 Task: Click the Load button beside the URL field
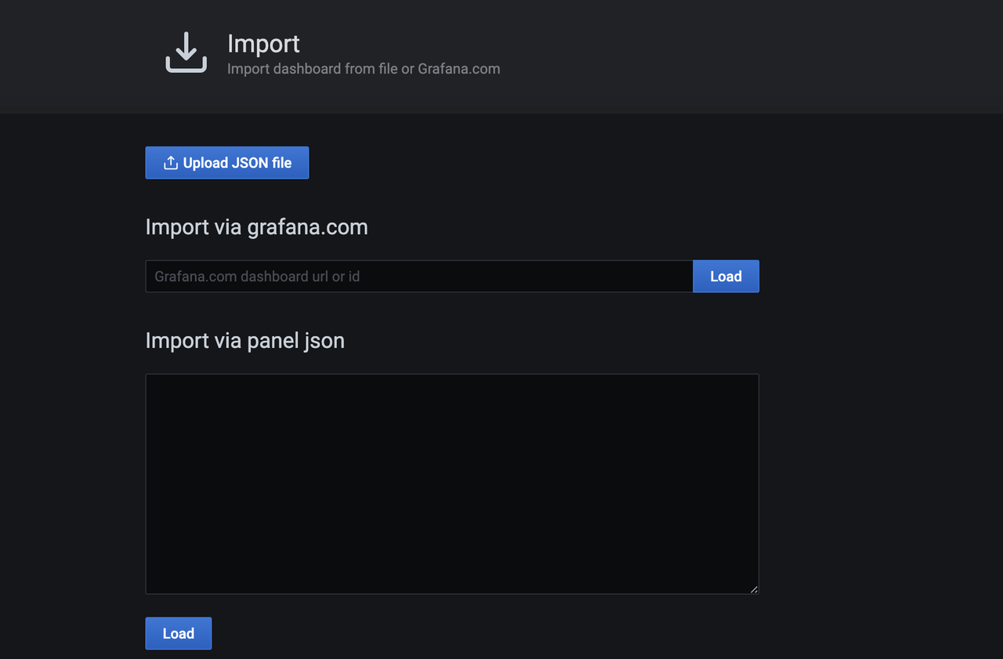[725, 276]
